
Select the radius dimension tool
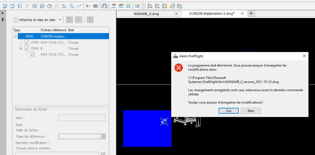click(50, 6)
